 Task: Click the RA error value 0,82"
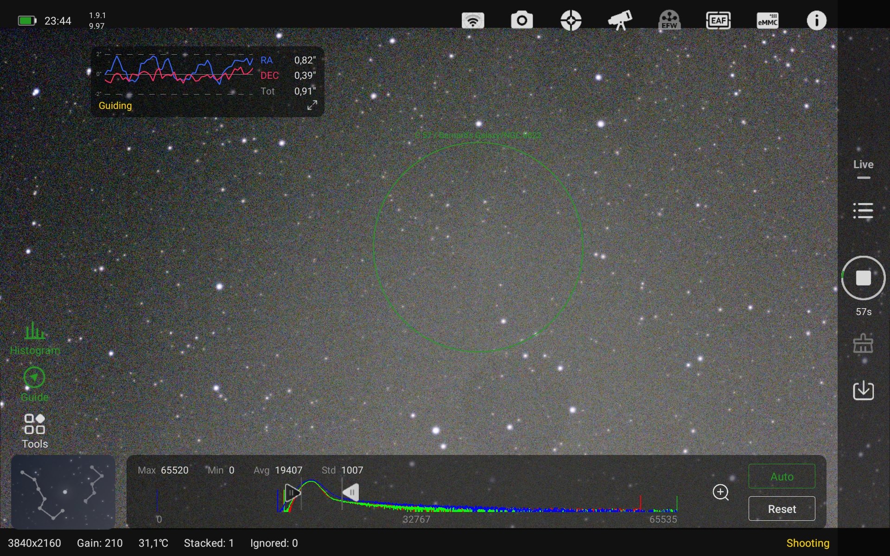(x=305, y=60)
